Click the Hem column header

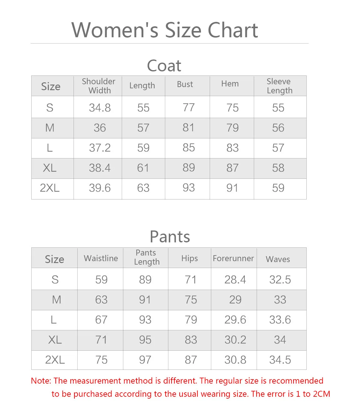(x=230, y=84)
